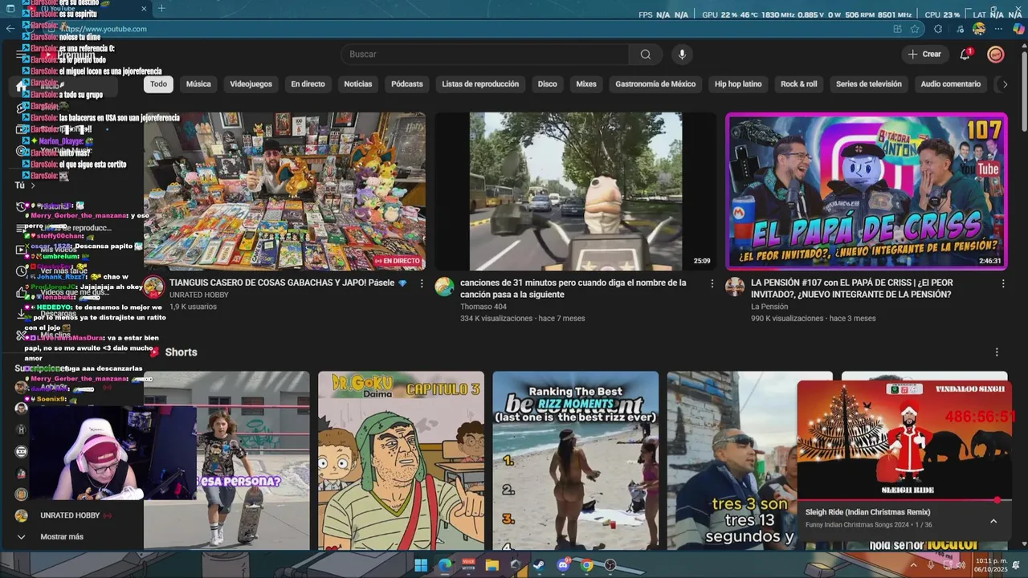
Task: Add page to favorites star
Action: click(916, 29)
